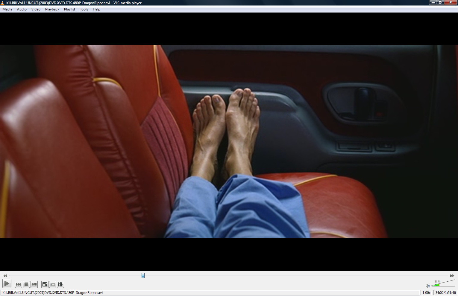Screen dimensions: 458x296
Task: Click the step forward double-arrow icon
Action: point(452,276)
